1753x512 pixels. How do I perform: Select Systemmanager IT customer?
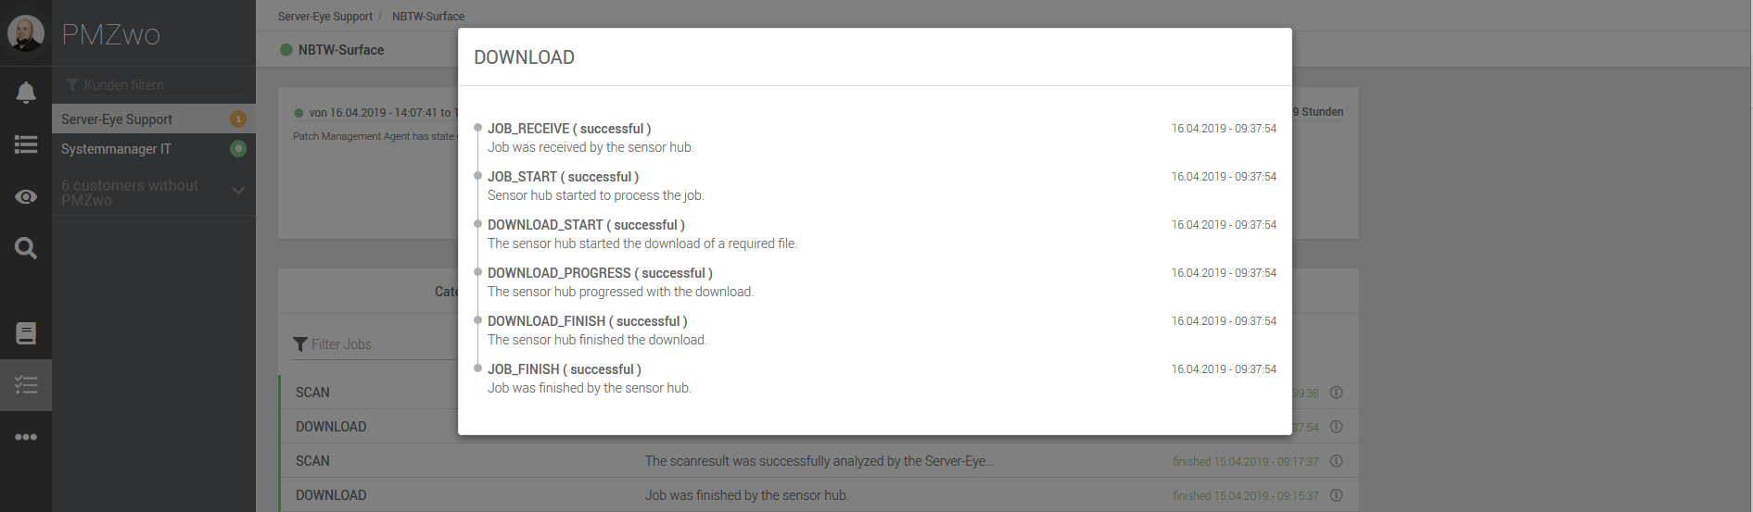point(116,149)
